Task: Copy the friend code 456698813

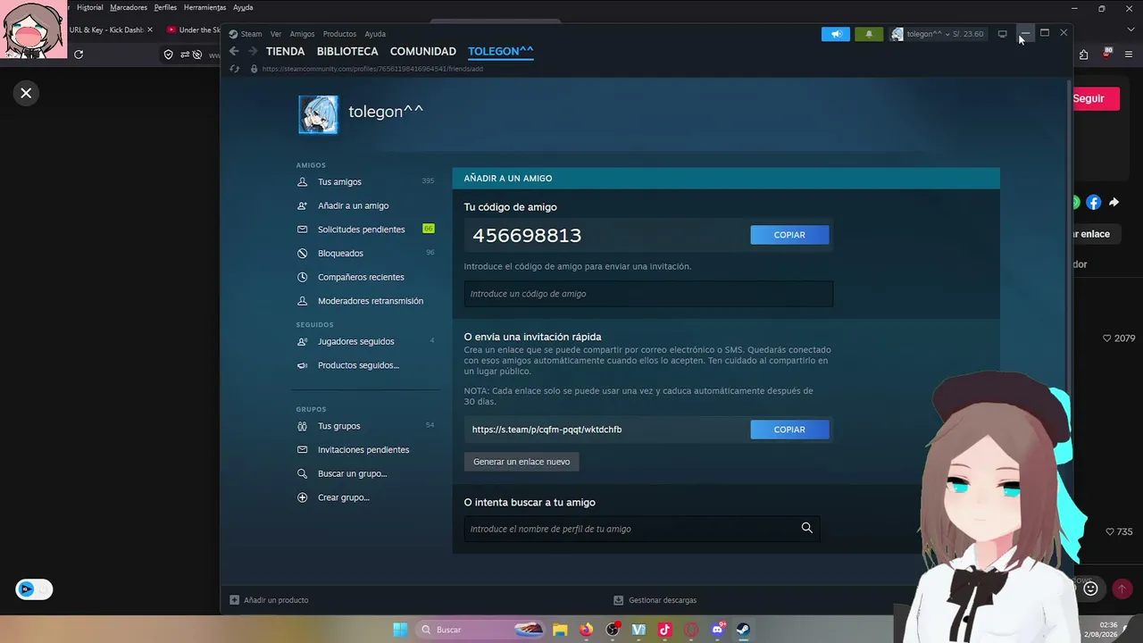Action: (x=789, y=235)
